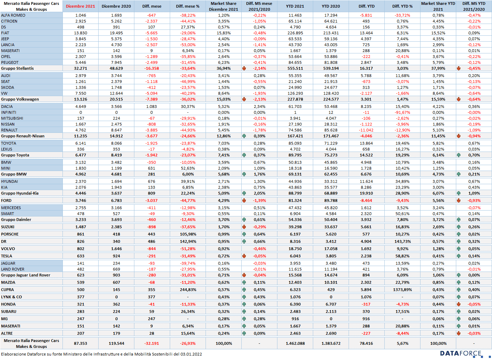This screenshot has height=359, width=492.
Task: Select total YTD 2021 value '1.462.088'
Action: coord(295,343)
